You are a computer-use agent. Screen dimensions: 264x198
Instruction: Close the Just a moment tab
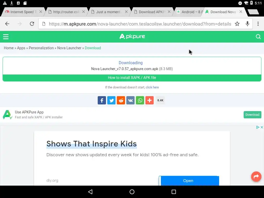coord(126,12)
